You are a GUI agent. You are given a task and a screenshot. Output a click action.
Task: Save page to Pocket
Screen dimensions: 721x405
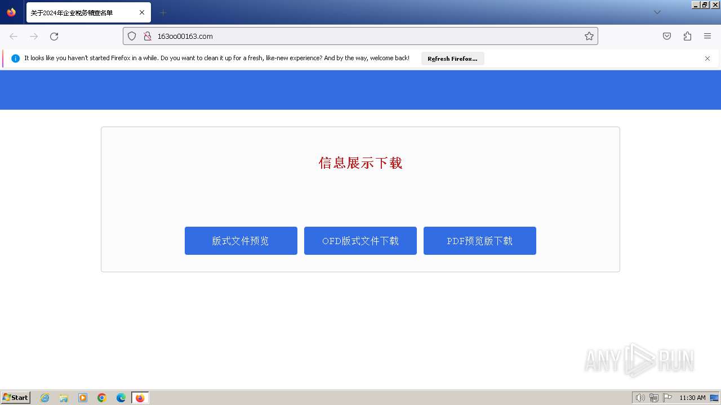tap(667, 36)
